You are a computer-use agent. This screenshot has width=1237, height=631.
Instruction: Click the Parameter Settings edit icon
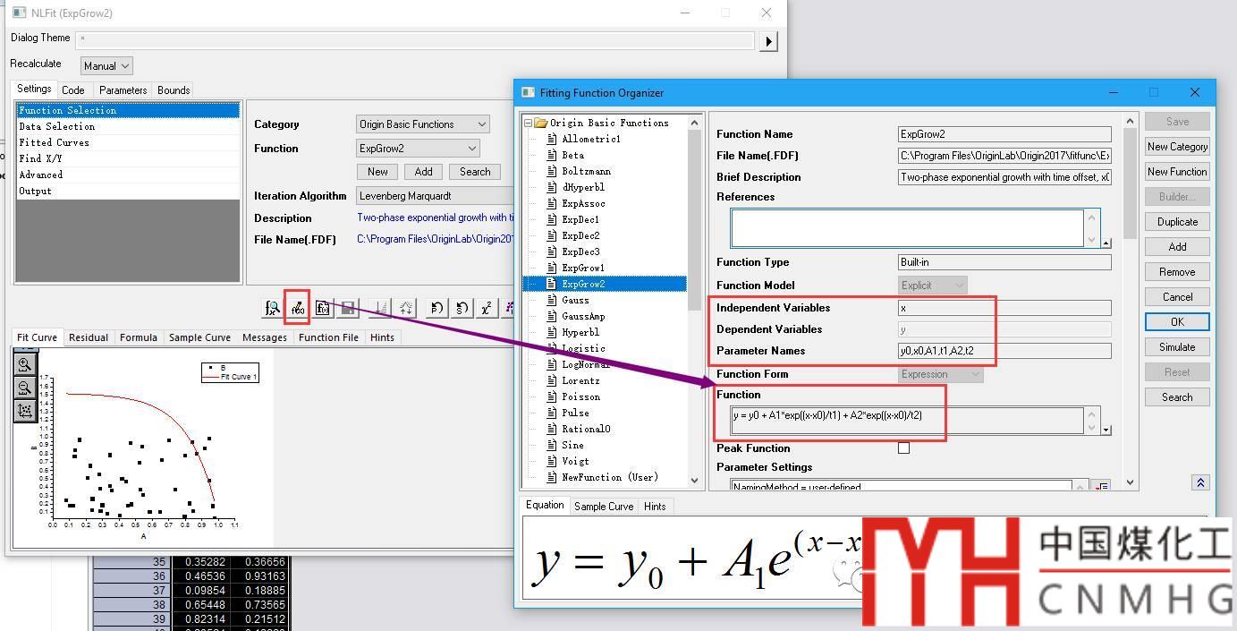pos(1101,486)
